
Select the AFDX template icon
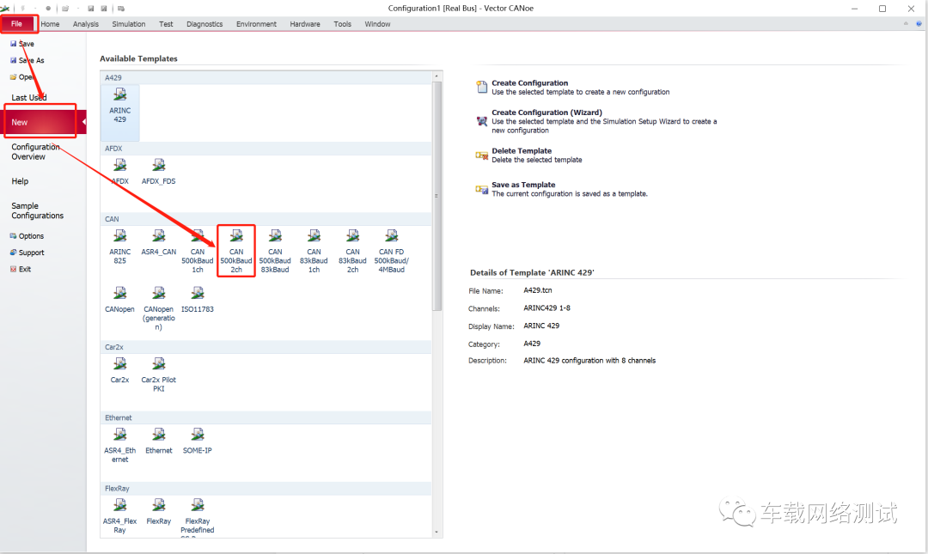pos(119,172)
